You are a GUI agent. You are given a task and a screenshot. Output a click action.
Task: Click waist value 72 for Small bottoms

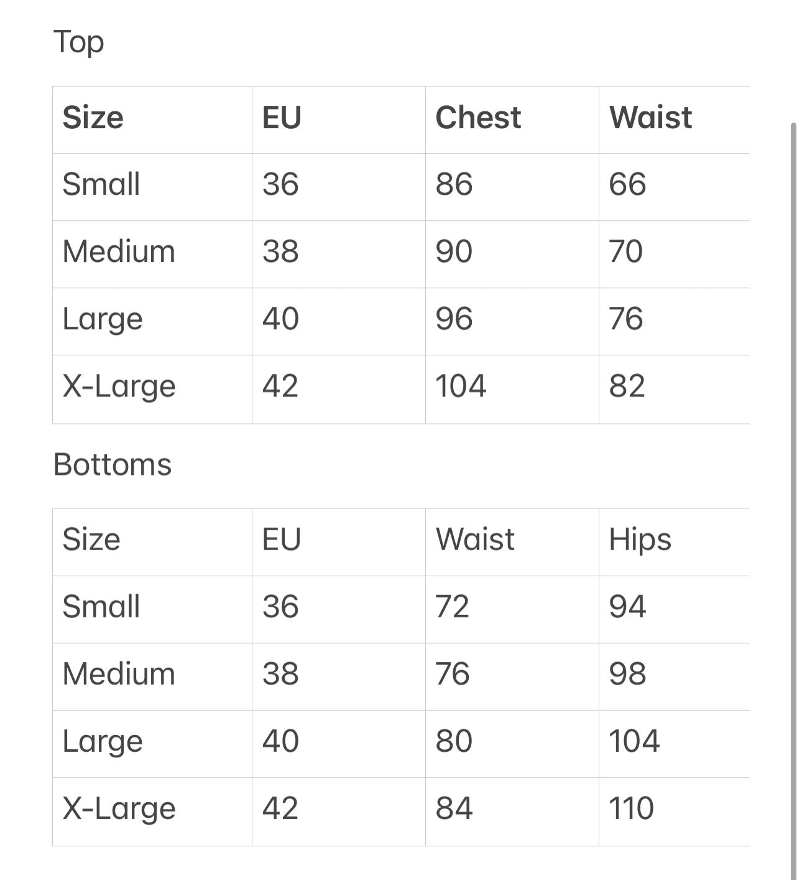[x=453, y=607]
